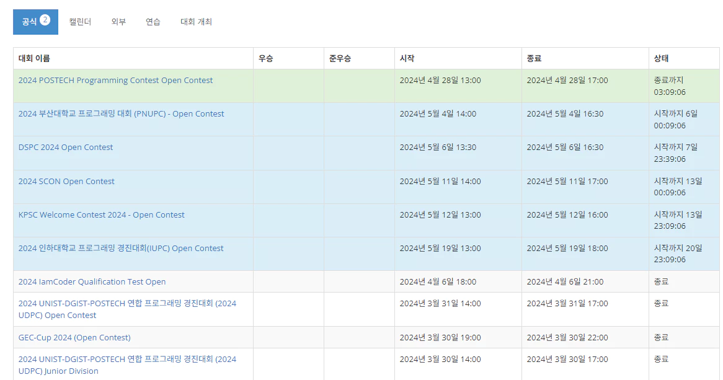Click the 종료까지 03:09:06 status
Image resolution: width=723 pixels, height=380 pixels.
(670, 86)
